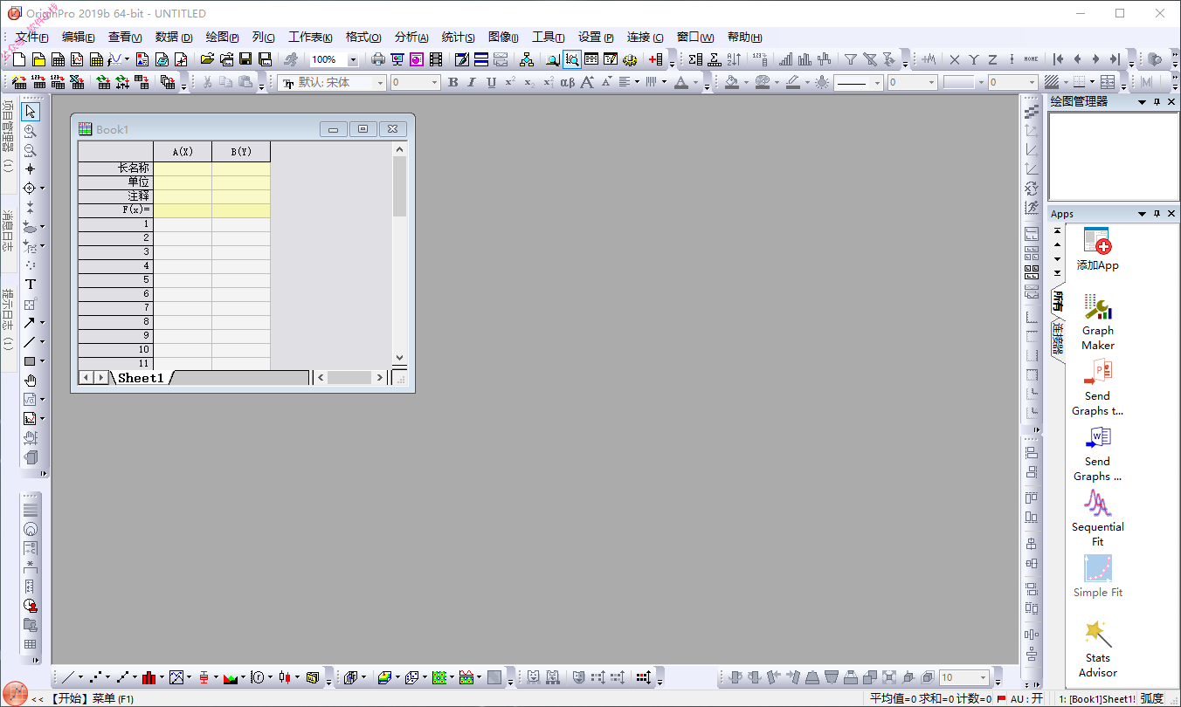Click row header 5 in Book1

(115, 280)
